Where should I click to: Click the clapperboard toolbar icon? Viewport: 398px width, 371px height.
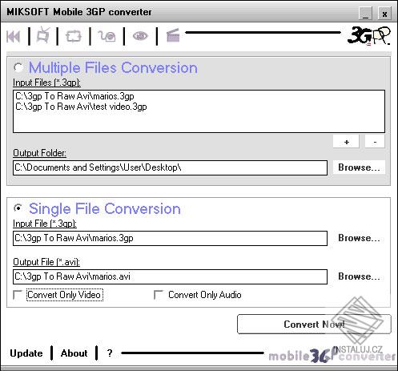pos(173,36)
